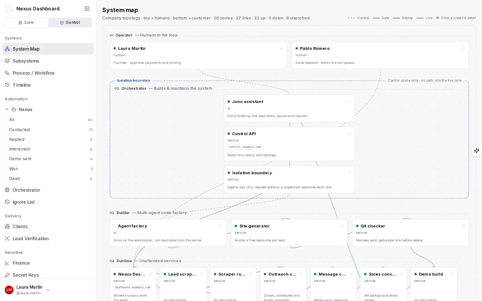Select the Interested filter
The width and height of the screenshot is (482, 301).
51,149
